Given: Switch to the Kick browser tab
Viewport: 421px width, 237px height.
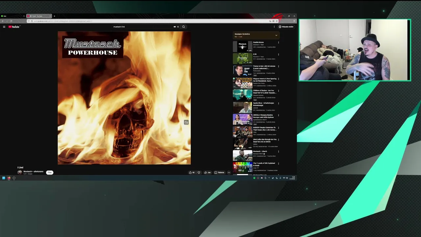Looking at the screenshot, I should (x=13, y=16).
